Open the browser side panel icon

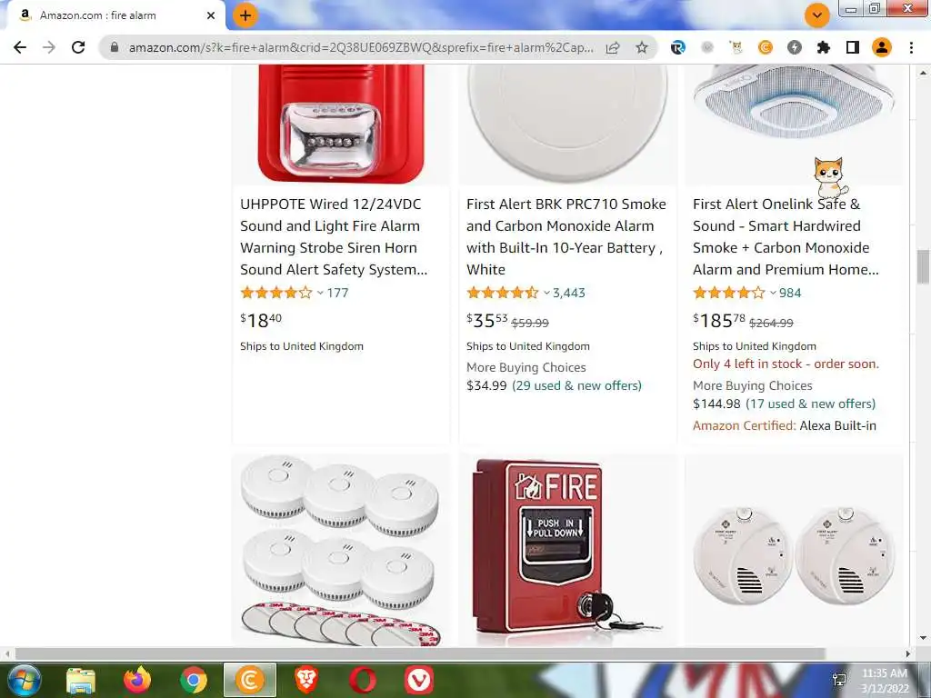pos(853,47)
